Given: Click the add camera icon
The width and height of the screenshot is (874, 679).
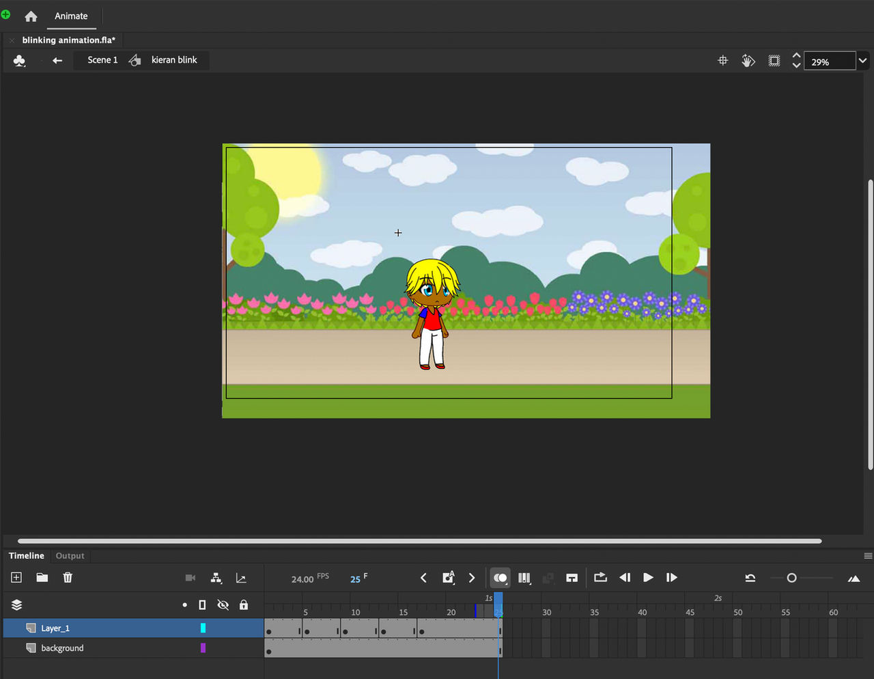Looking at the screenshot, I should (x=191, y=578).
